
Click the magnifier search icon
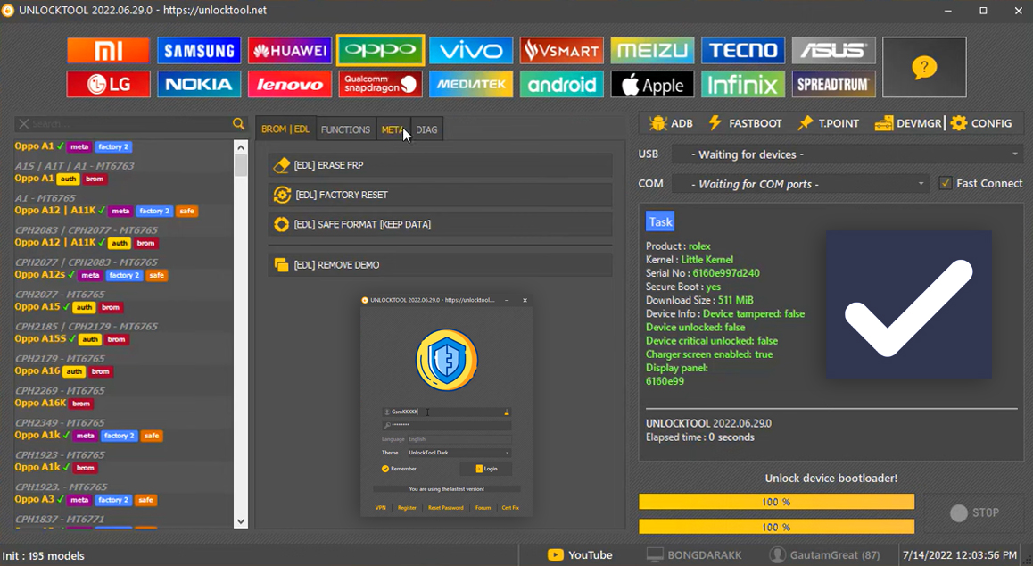pyautogui.click(x=238, y=123)
